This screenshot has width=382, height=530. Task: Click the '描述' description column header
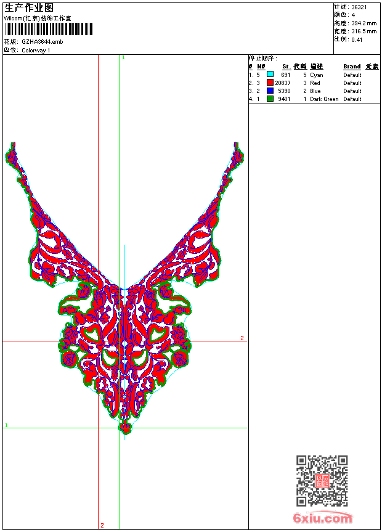tap(317, 67)
